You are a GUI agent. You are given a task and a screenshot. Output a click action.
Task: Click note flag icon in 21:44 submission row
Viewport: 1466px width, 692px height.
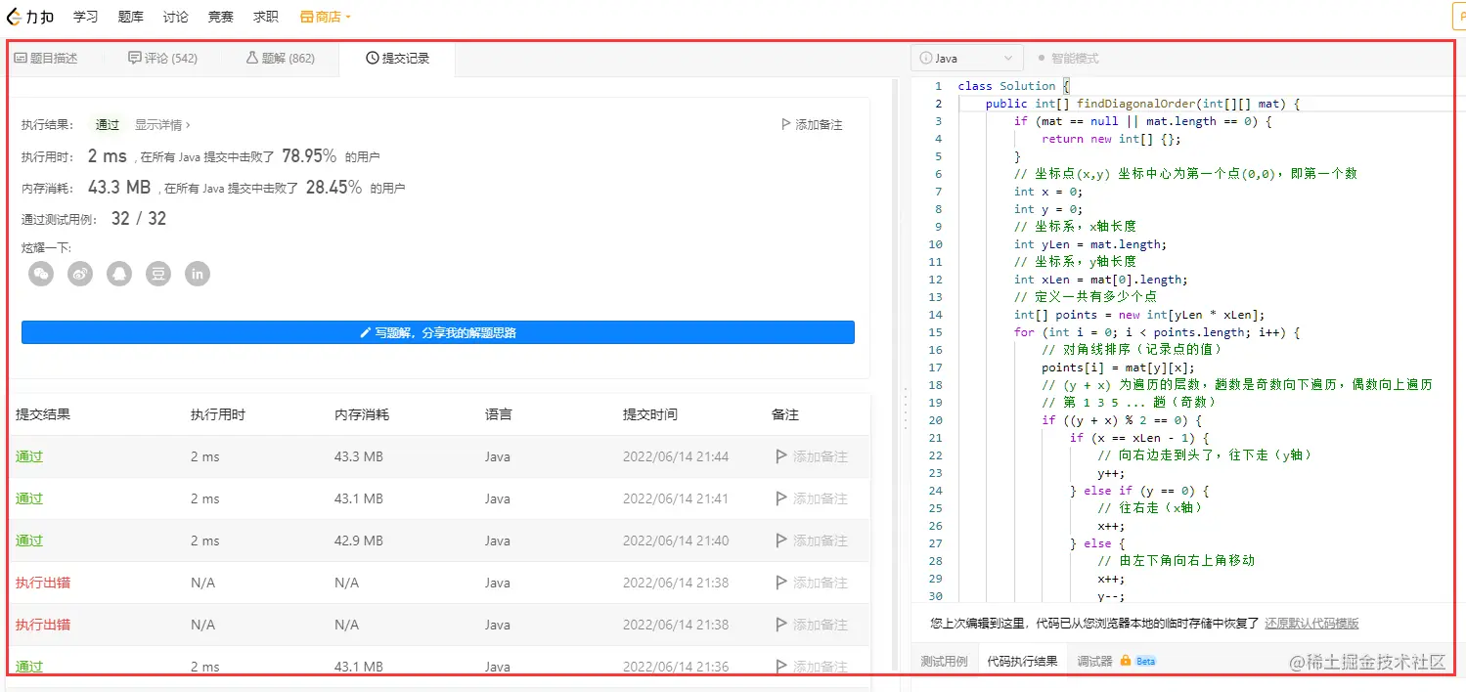[780, 456]
